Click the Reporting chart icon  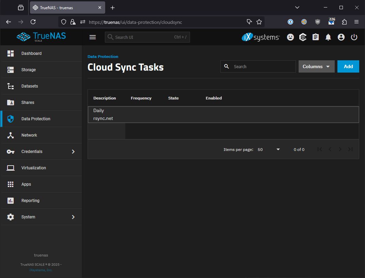tap(11, 200)
